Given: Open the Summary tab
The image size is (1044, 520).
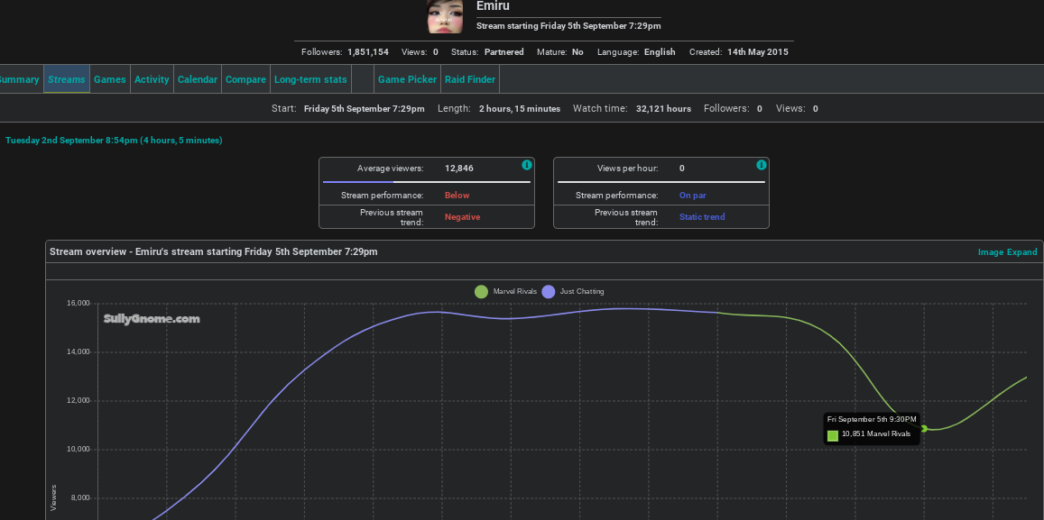Looking at the screenshot, I should pos(18,79).
